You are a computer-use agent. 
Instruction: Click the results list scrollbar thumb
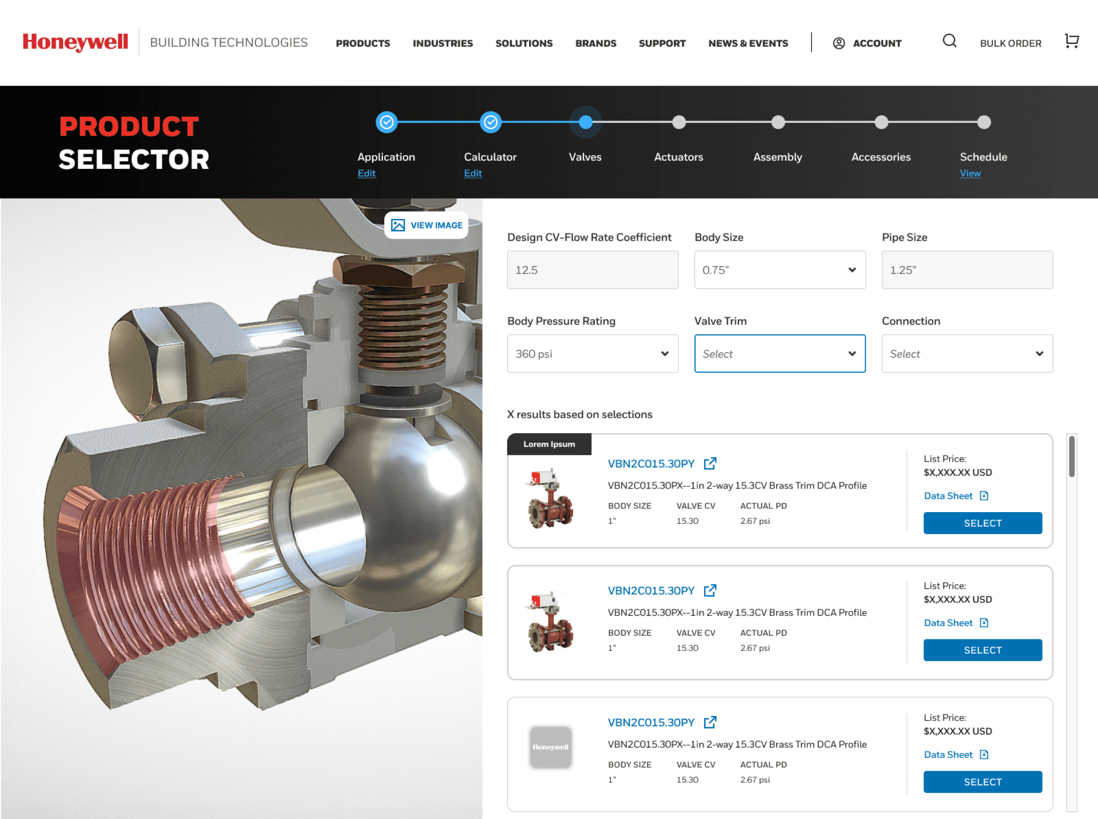(1071, 456)
